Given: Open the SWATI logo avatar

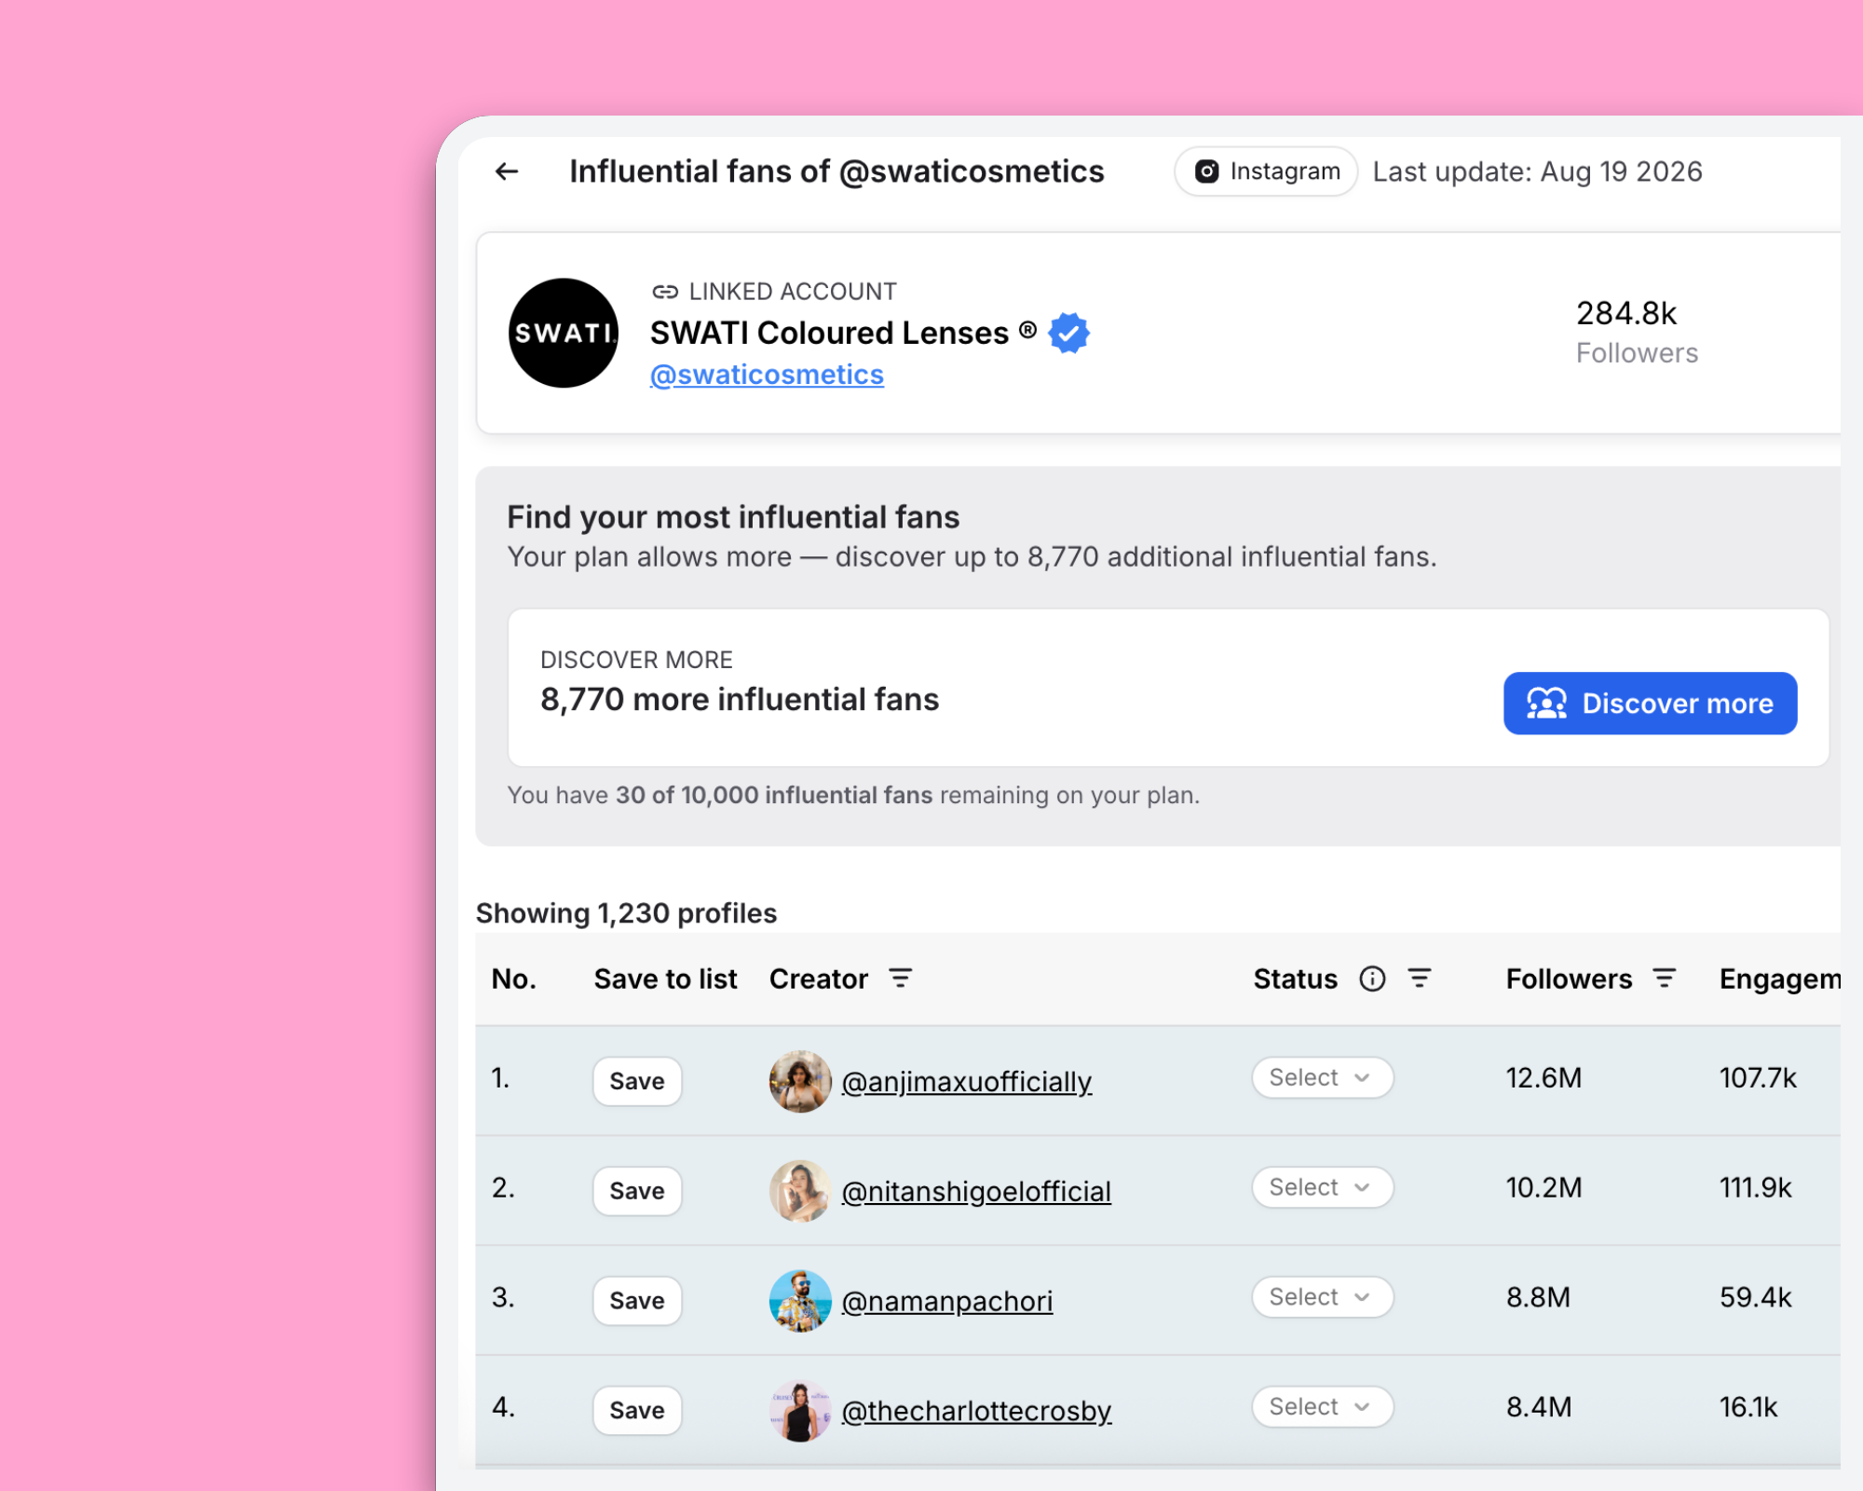Looking at the screenshot, I should (564, 333).
